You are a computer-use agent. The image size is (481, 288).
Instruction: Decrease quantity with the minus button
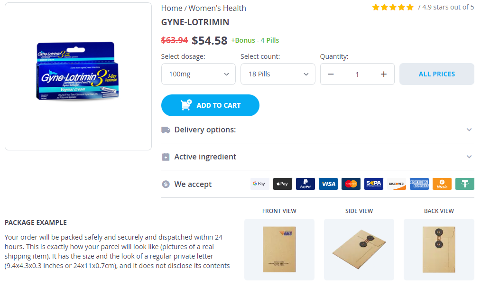331,74
